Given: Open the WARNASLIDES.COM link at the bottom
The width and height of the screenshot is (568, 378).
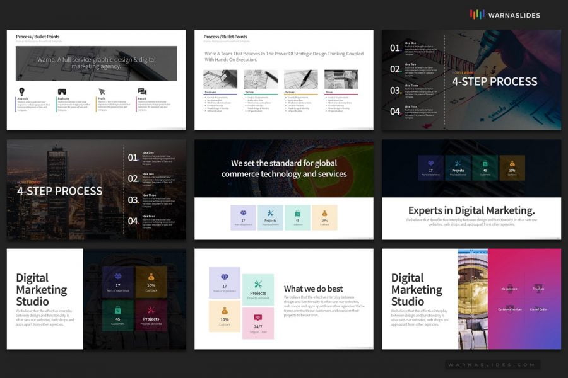Looking at the screenshot, I should point(491,364).
